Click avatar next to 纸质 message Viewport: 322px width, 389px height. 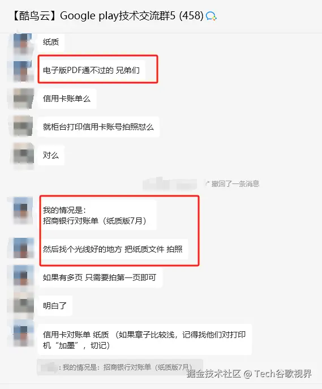[x=23, y=42]
